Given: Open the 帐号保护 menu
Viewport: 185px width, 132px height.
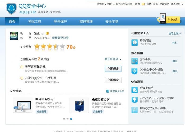Looking at the screenshot, I should (61, 22).
